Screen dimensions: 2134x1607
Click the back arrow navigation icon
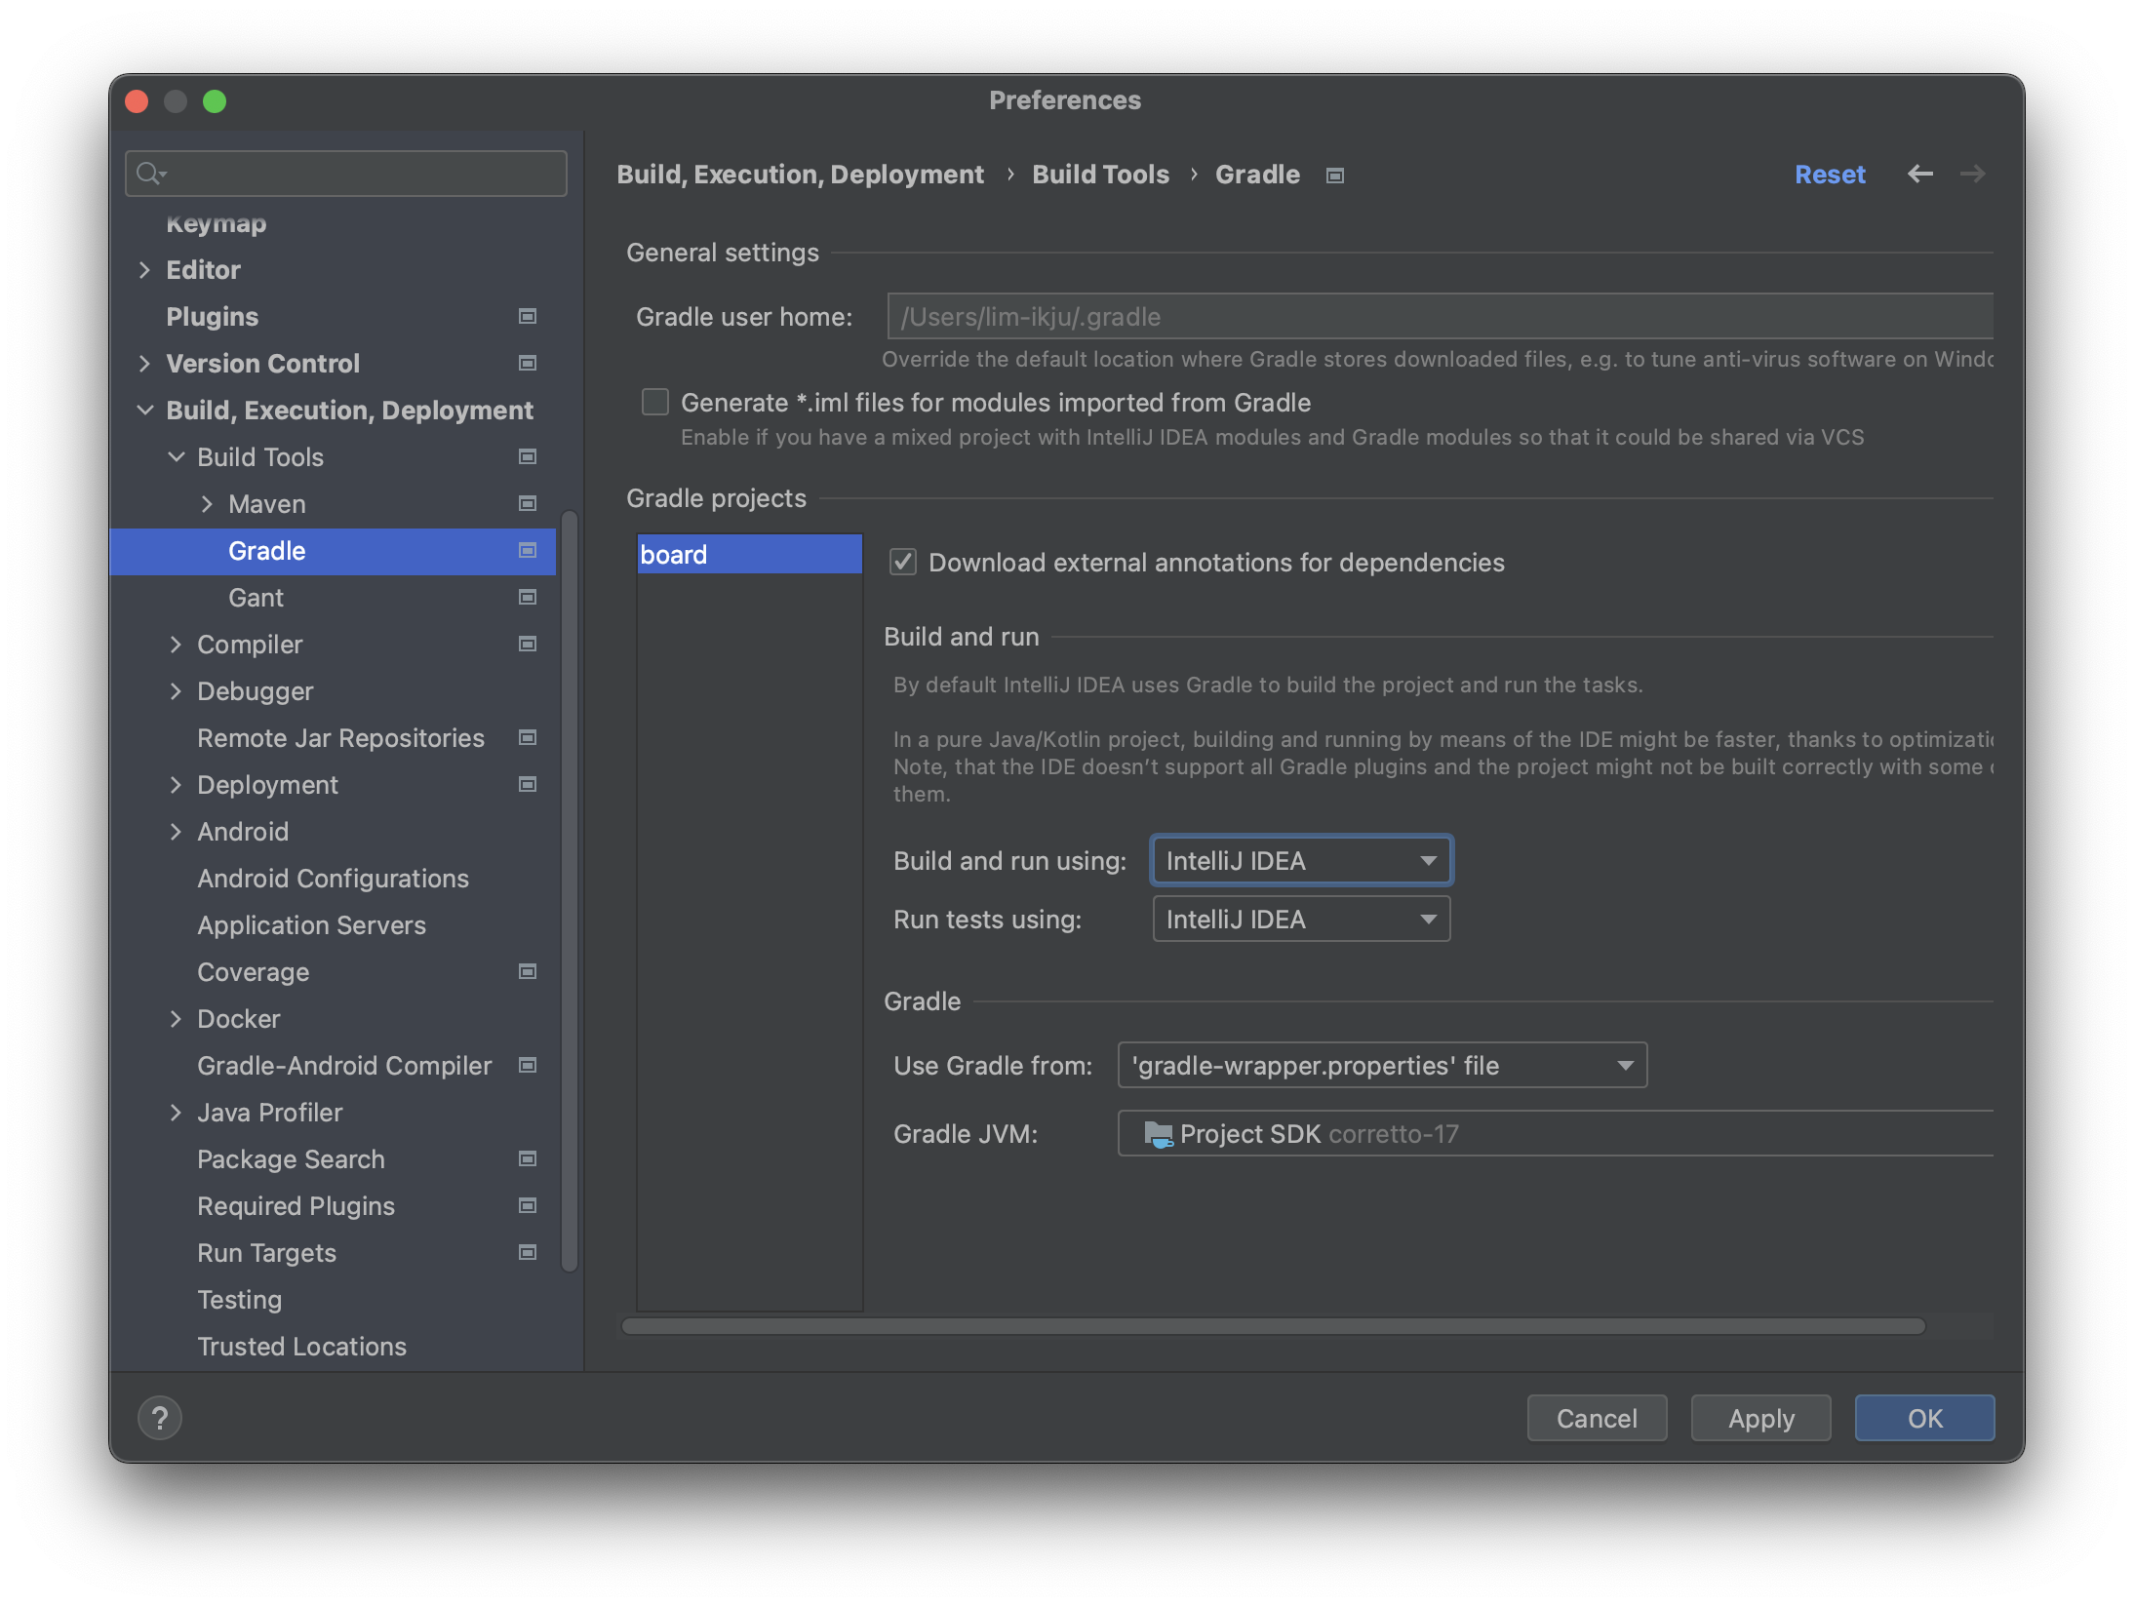1919,175
